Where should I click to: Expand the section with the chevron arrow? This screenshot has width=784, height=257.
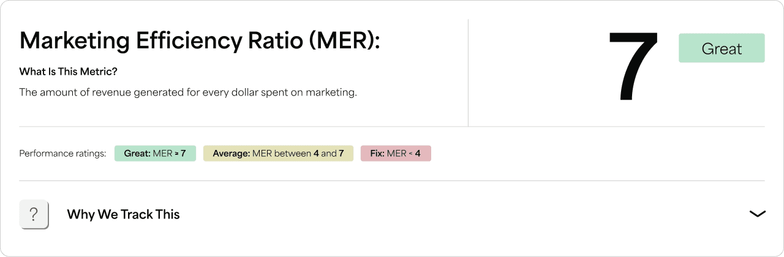click(x=757, y=214)
